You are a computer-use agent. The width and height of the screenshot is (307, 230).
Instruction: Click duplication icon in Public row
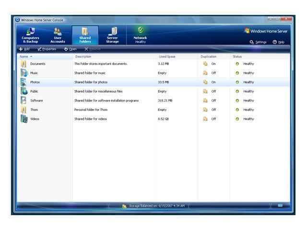[205, 92]
